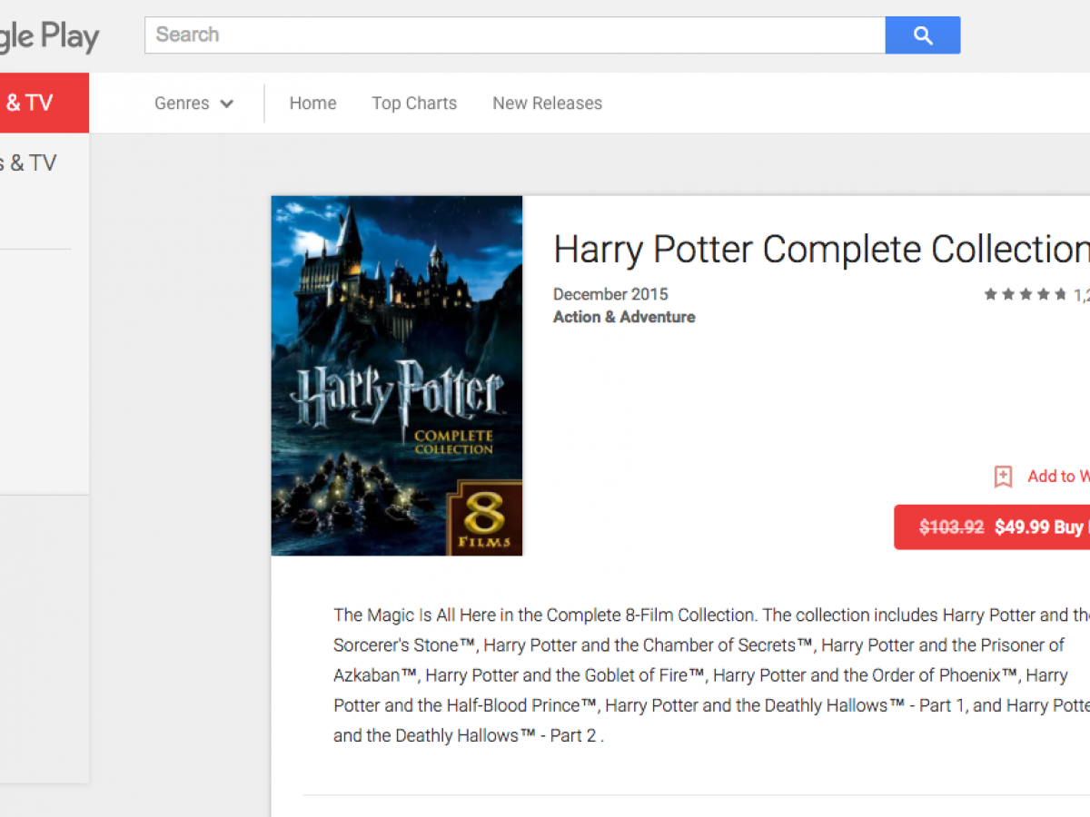The width and height of the screenshot is (1090, 817).
Task: Click the December 2015 release date
Action: tap(610, 294)
